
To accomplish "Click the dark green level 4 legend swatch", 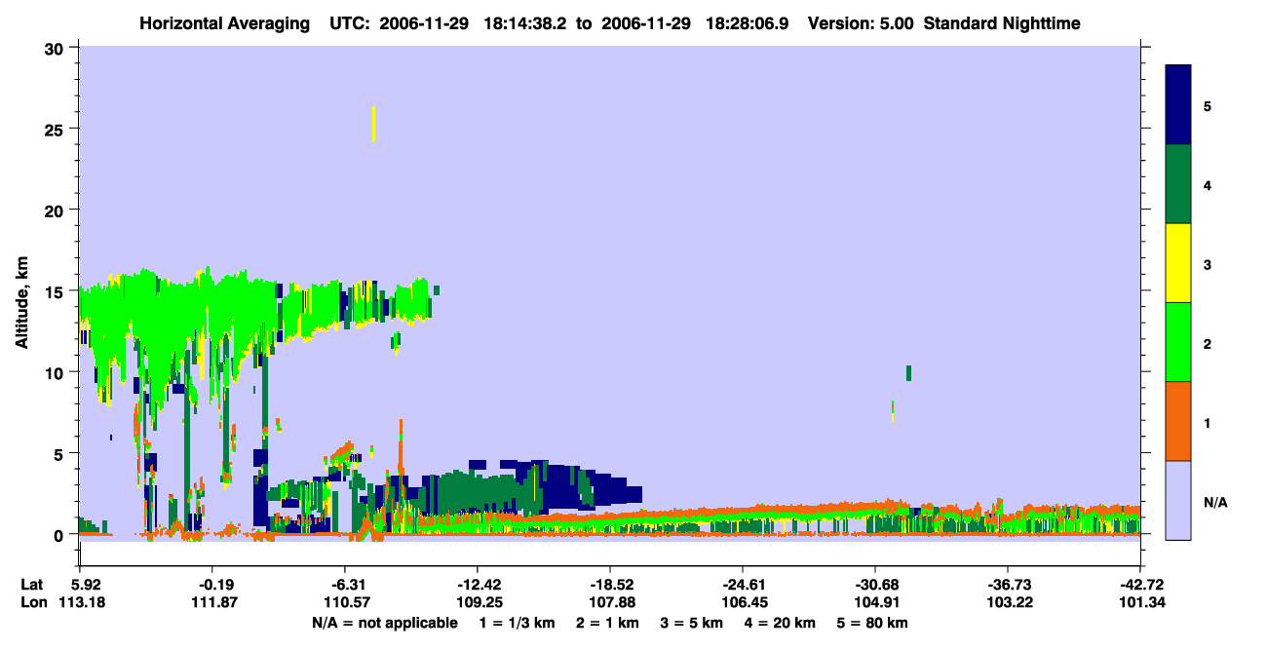I will point(1178,184).
